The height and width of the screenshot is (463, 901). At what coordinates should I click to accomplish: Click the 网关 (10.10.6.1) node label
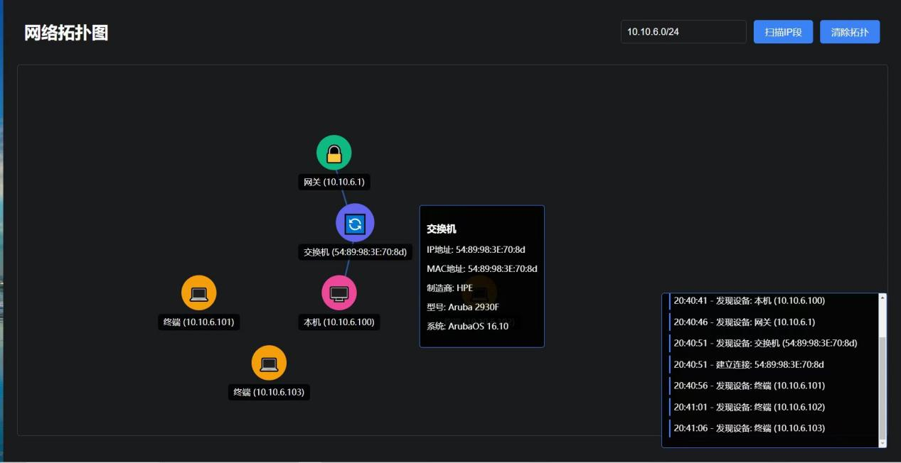coord(334,183)
